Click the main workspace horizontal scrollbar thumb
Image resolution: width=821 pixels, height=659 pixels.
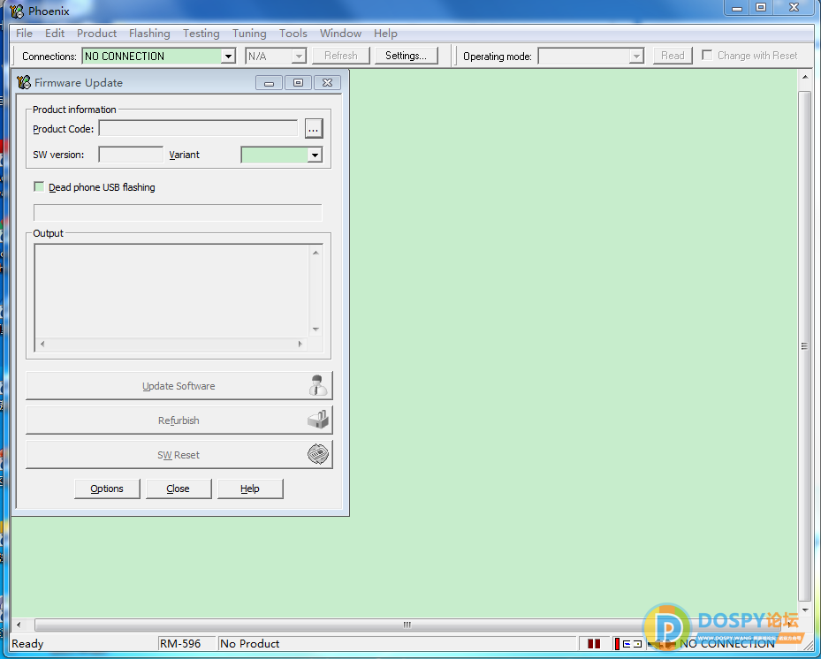click(407, 625)
